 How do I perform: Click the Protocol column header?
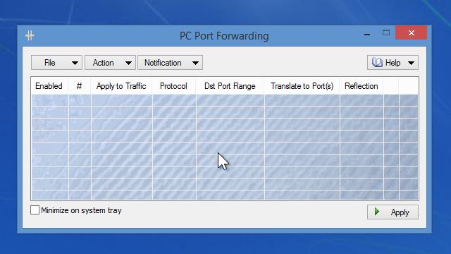174,86
